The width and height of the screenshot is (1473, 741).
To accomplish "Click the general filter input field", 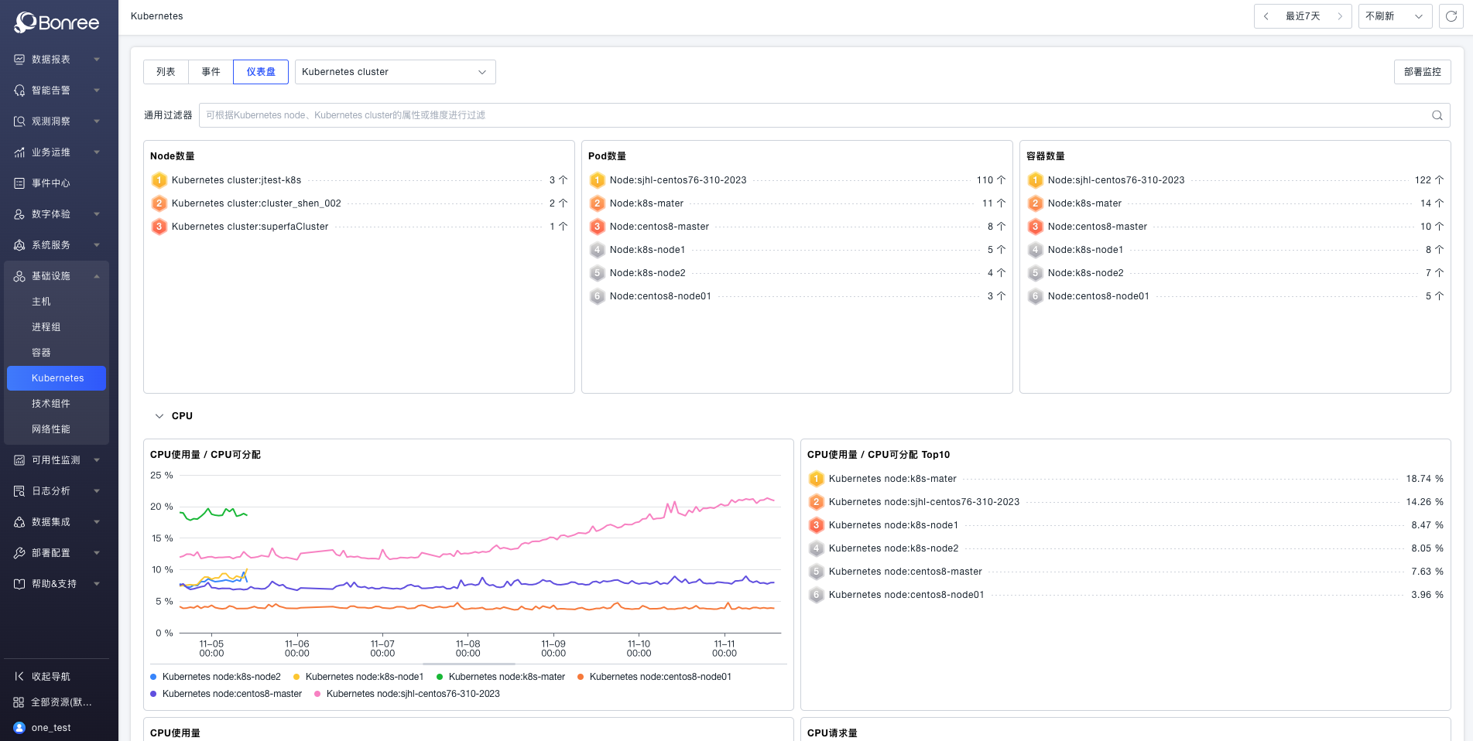I will click(813, 115).
